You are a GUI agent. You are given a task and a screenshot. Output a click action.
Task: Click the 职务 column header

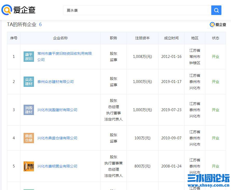[x=114, y=38]
